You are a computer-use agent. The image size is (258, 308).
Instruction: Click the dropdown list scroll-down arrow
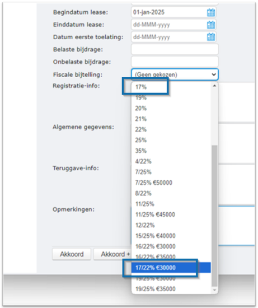(x=214, y=290)
